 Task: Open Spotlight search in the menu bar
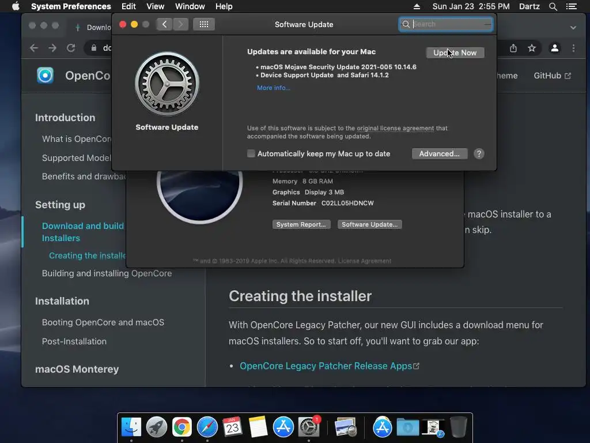[x=553, y=6]
